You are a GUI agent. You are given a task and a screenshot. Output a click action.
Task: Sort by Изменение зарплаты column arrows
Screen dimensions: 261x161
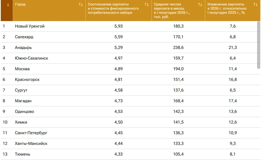pyautogui.click(x=256, y=4)
